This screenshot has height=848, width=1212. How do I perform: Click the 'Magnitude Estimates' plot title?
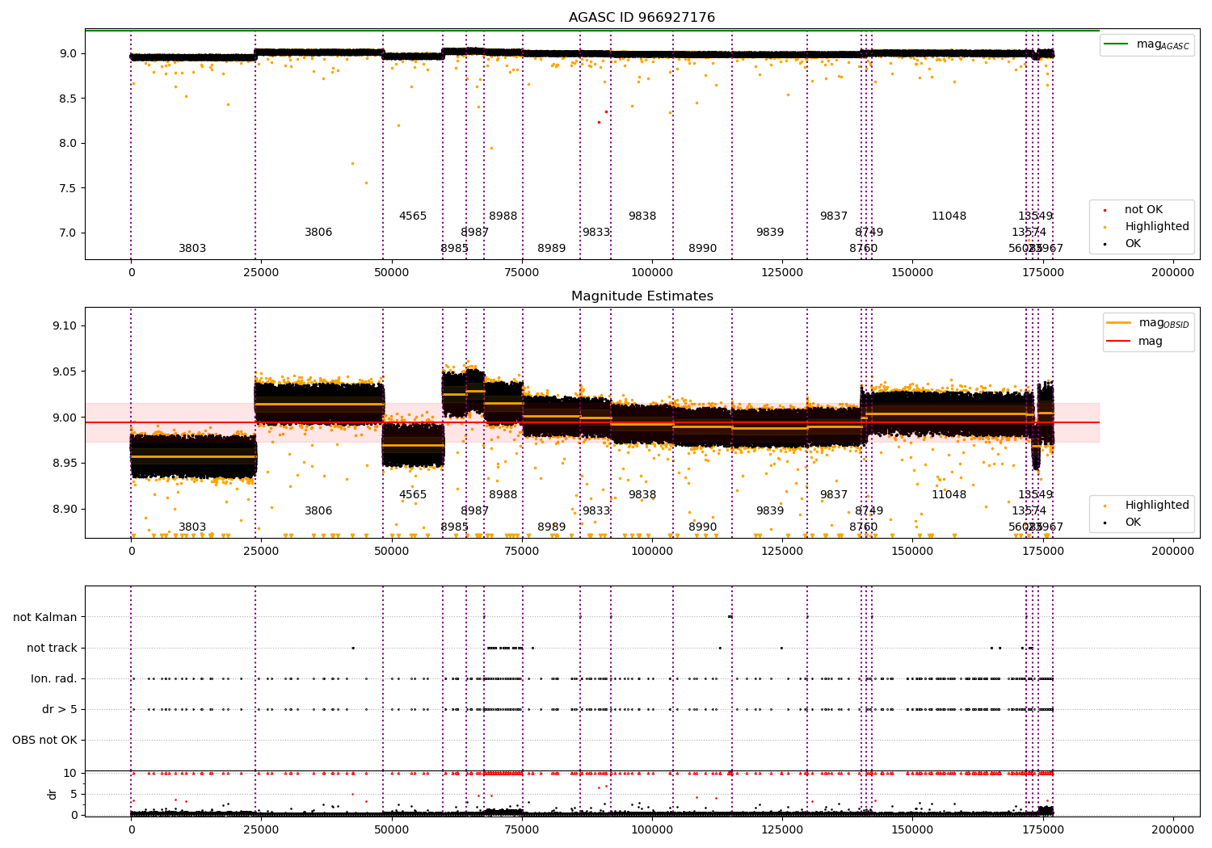tap(642, 296)
